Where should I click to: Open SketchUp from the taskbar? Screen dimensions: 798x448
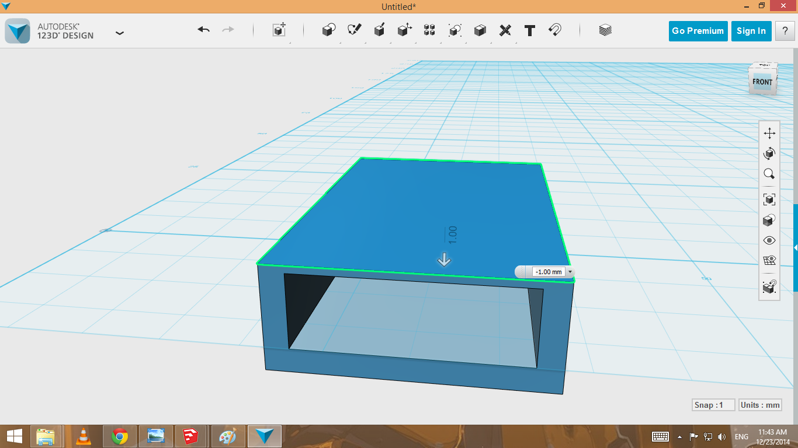192,436
